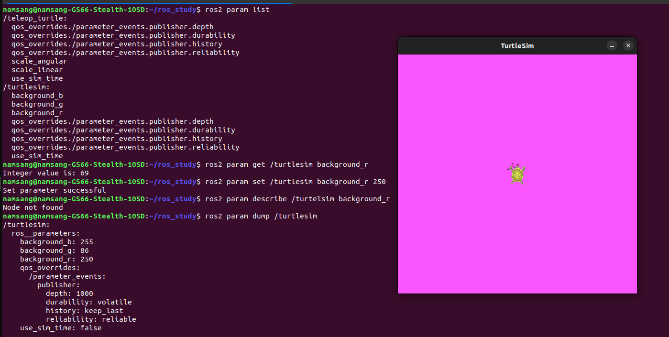Click the 'ros2 param dump /turtlesim' command
Viewport: 669px width, 337px height.
[261, 216]
